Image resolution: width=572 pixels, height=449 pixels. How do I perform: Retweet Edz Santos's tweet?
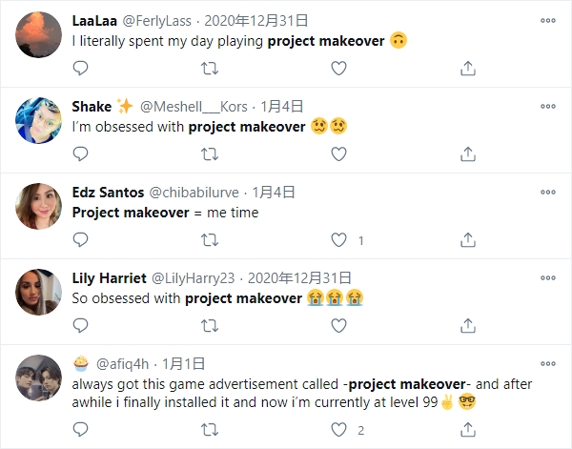(210, 240)
